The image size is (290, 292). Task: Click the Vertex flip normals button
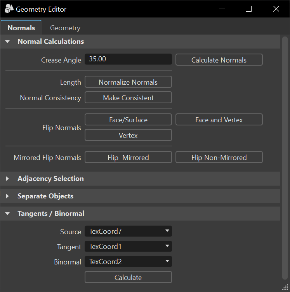[128, 135]
